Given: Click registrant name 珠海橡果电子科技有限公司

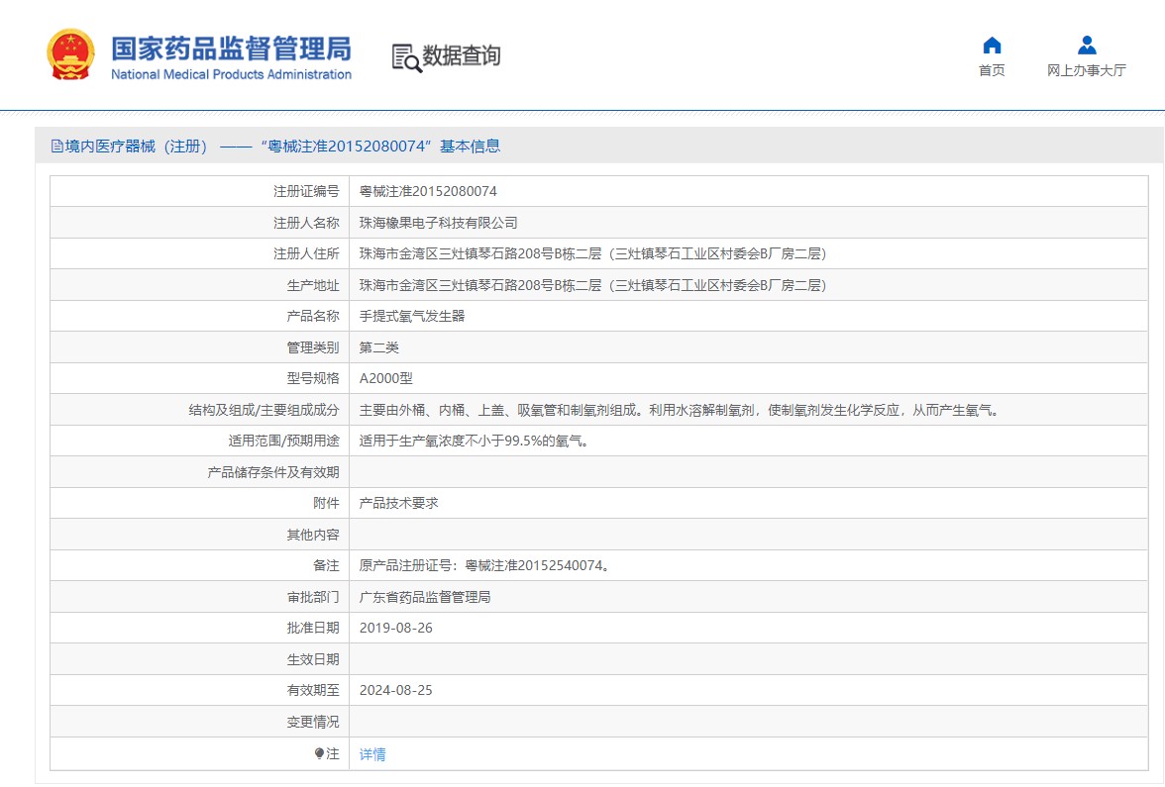Looking at the screenshot, I should click(438, 223).
